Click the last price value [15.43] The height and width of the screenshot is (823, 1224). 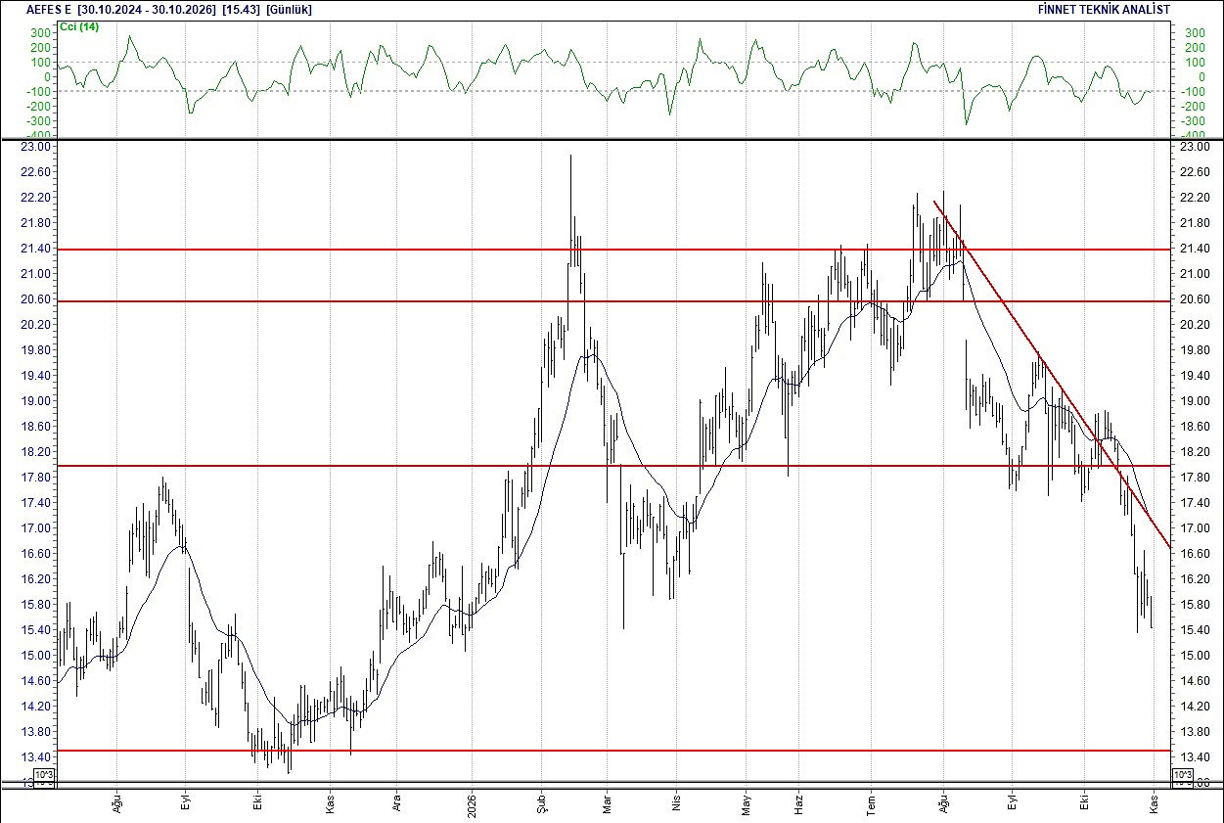[241, 9]
